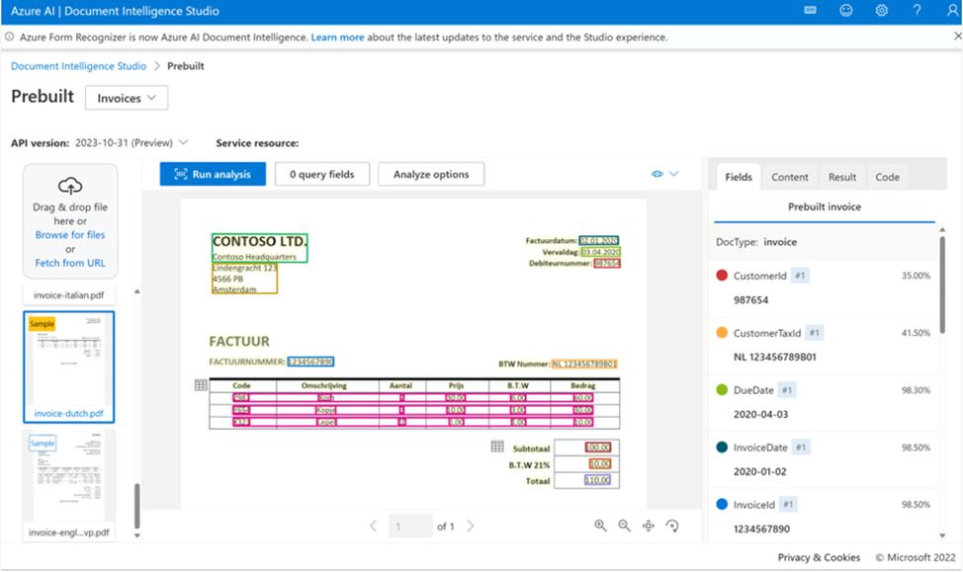Click the red CustomerId color dot
The image size is (963, 572).
point(722,276)
